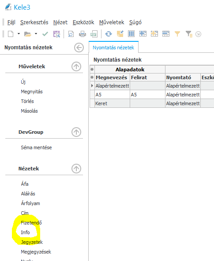Screen dimensions: 214x261
Task: Export using the PDF icon
Action: 94,34
